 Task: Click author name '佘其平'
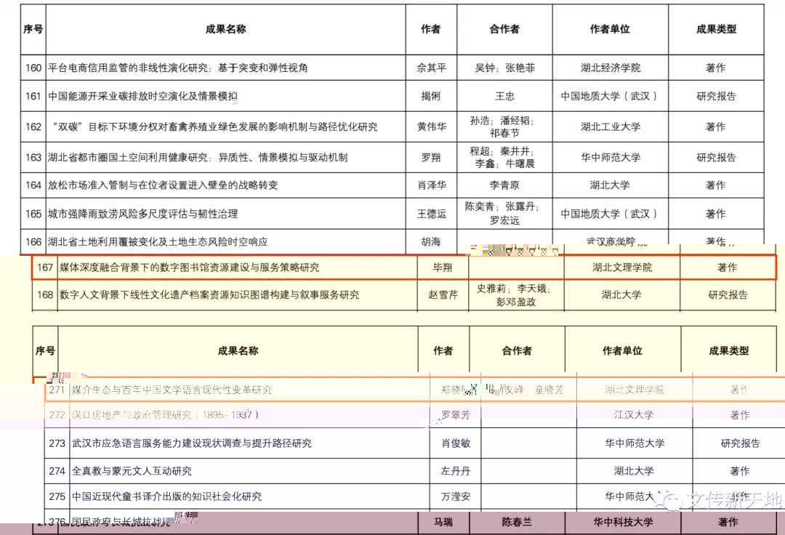(x=431, y=68)
